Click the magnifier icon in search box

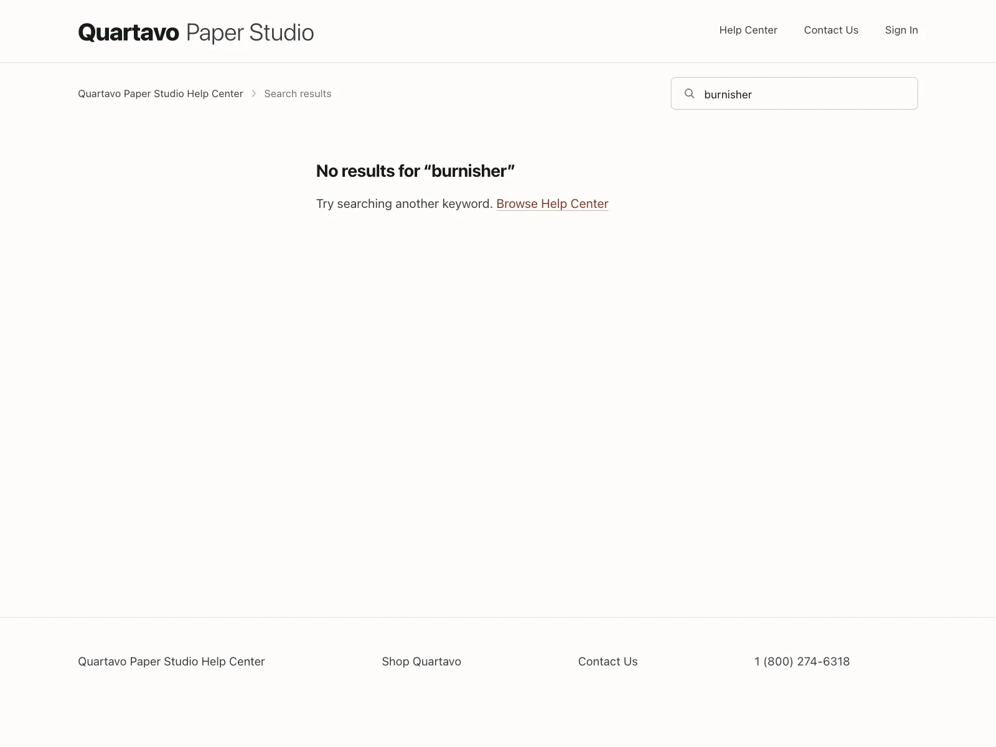689,93
